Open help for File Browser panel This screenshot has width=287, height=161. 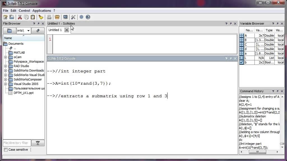(x=34, y=23)
